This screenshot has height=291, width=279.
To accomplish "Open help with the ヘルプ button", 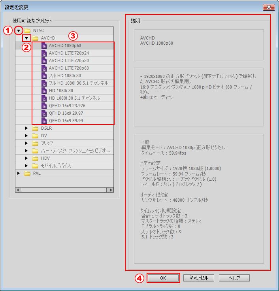I will point(234,278).
